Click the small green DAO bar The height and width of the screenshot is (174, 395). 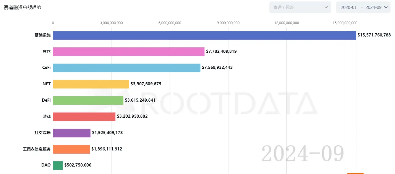click(58, 165)
